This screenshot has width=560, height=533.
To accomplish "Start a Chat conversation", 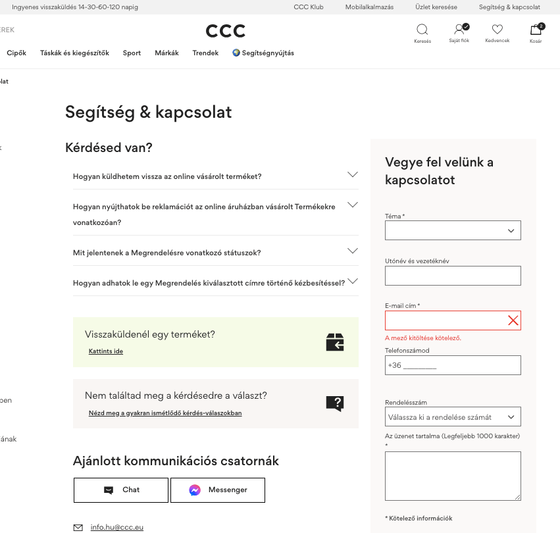I will pyautogui.click(x=120, y=490).
